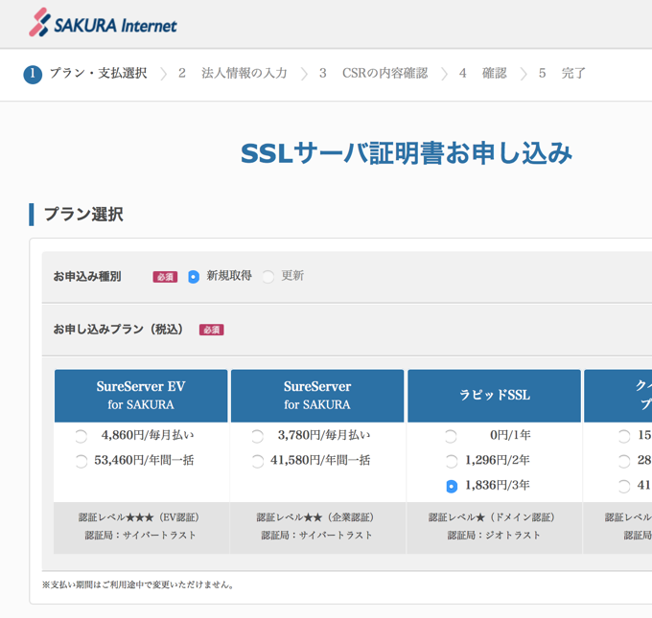Click 認証局：ジオトラスト text

[494, 536]
